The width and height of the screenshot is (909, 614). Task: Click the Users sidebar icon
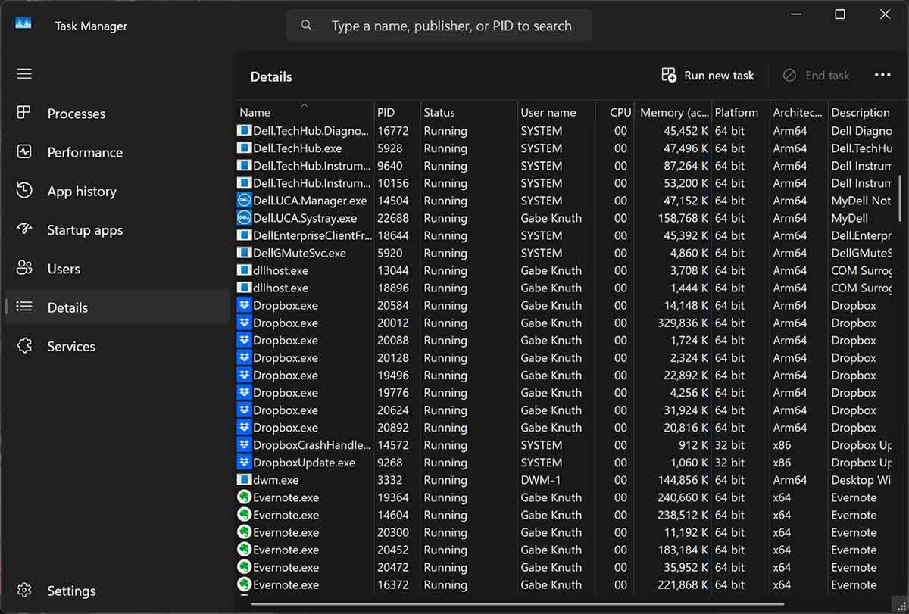pyautogui.click(x=24, y=268)
